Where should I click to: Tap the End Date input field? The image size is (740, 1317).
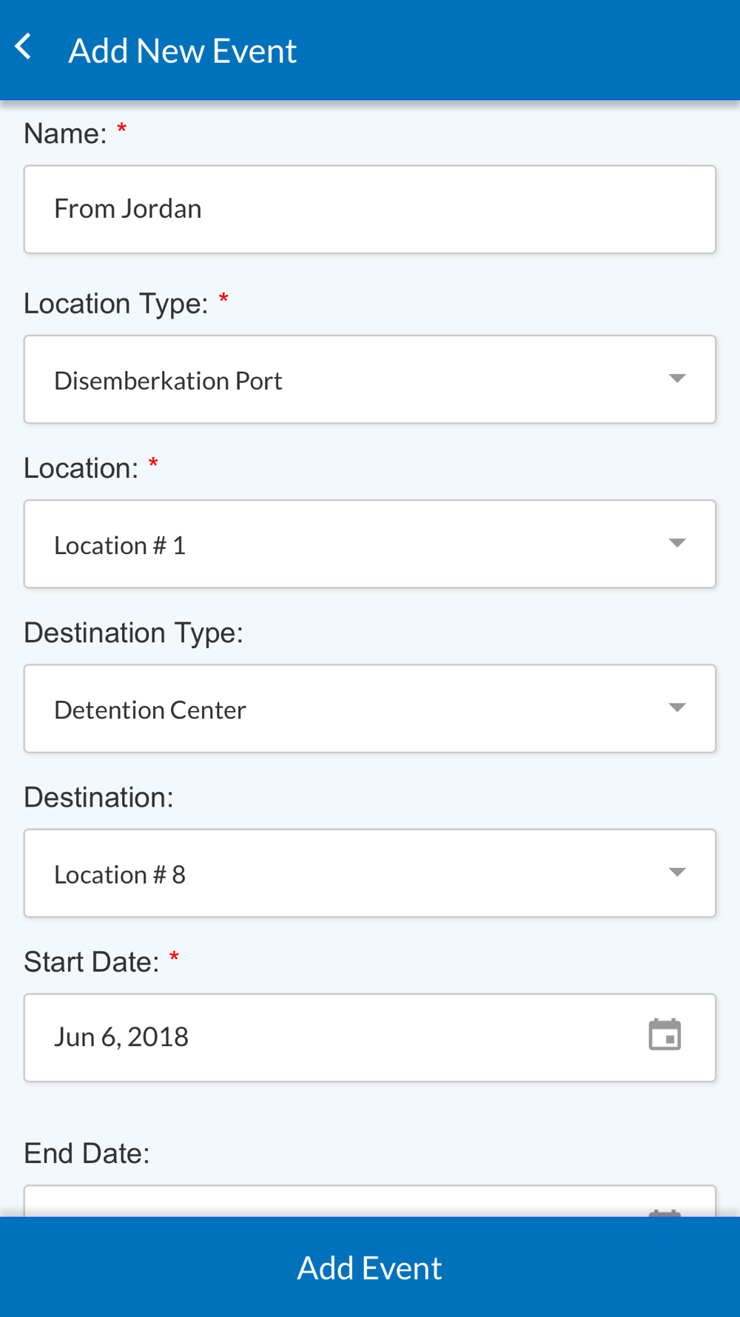click(370, 1201)
